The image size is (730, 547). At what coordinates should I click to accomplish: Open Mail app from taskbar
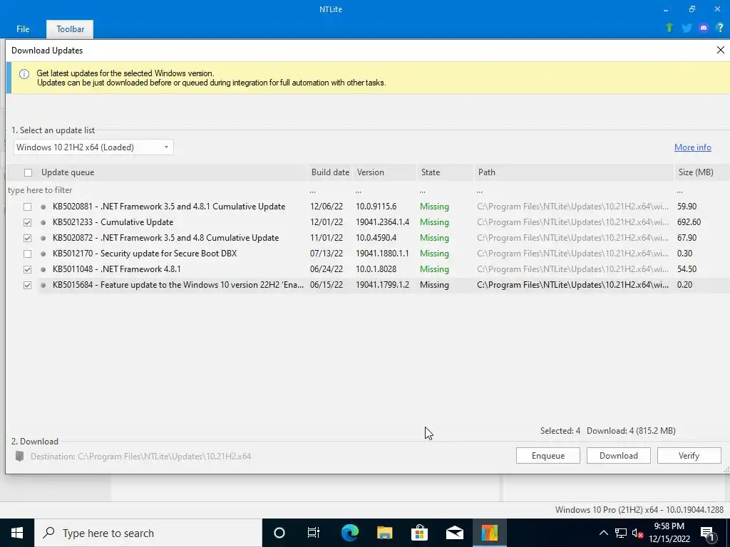point(454,533)
